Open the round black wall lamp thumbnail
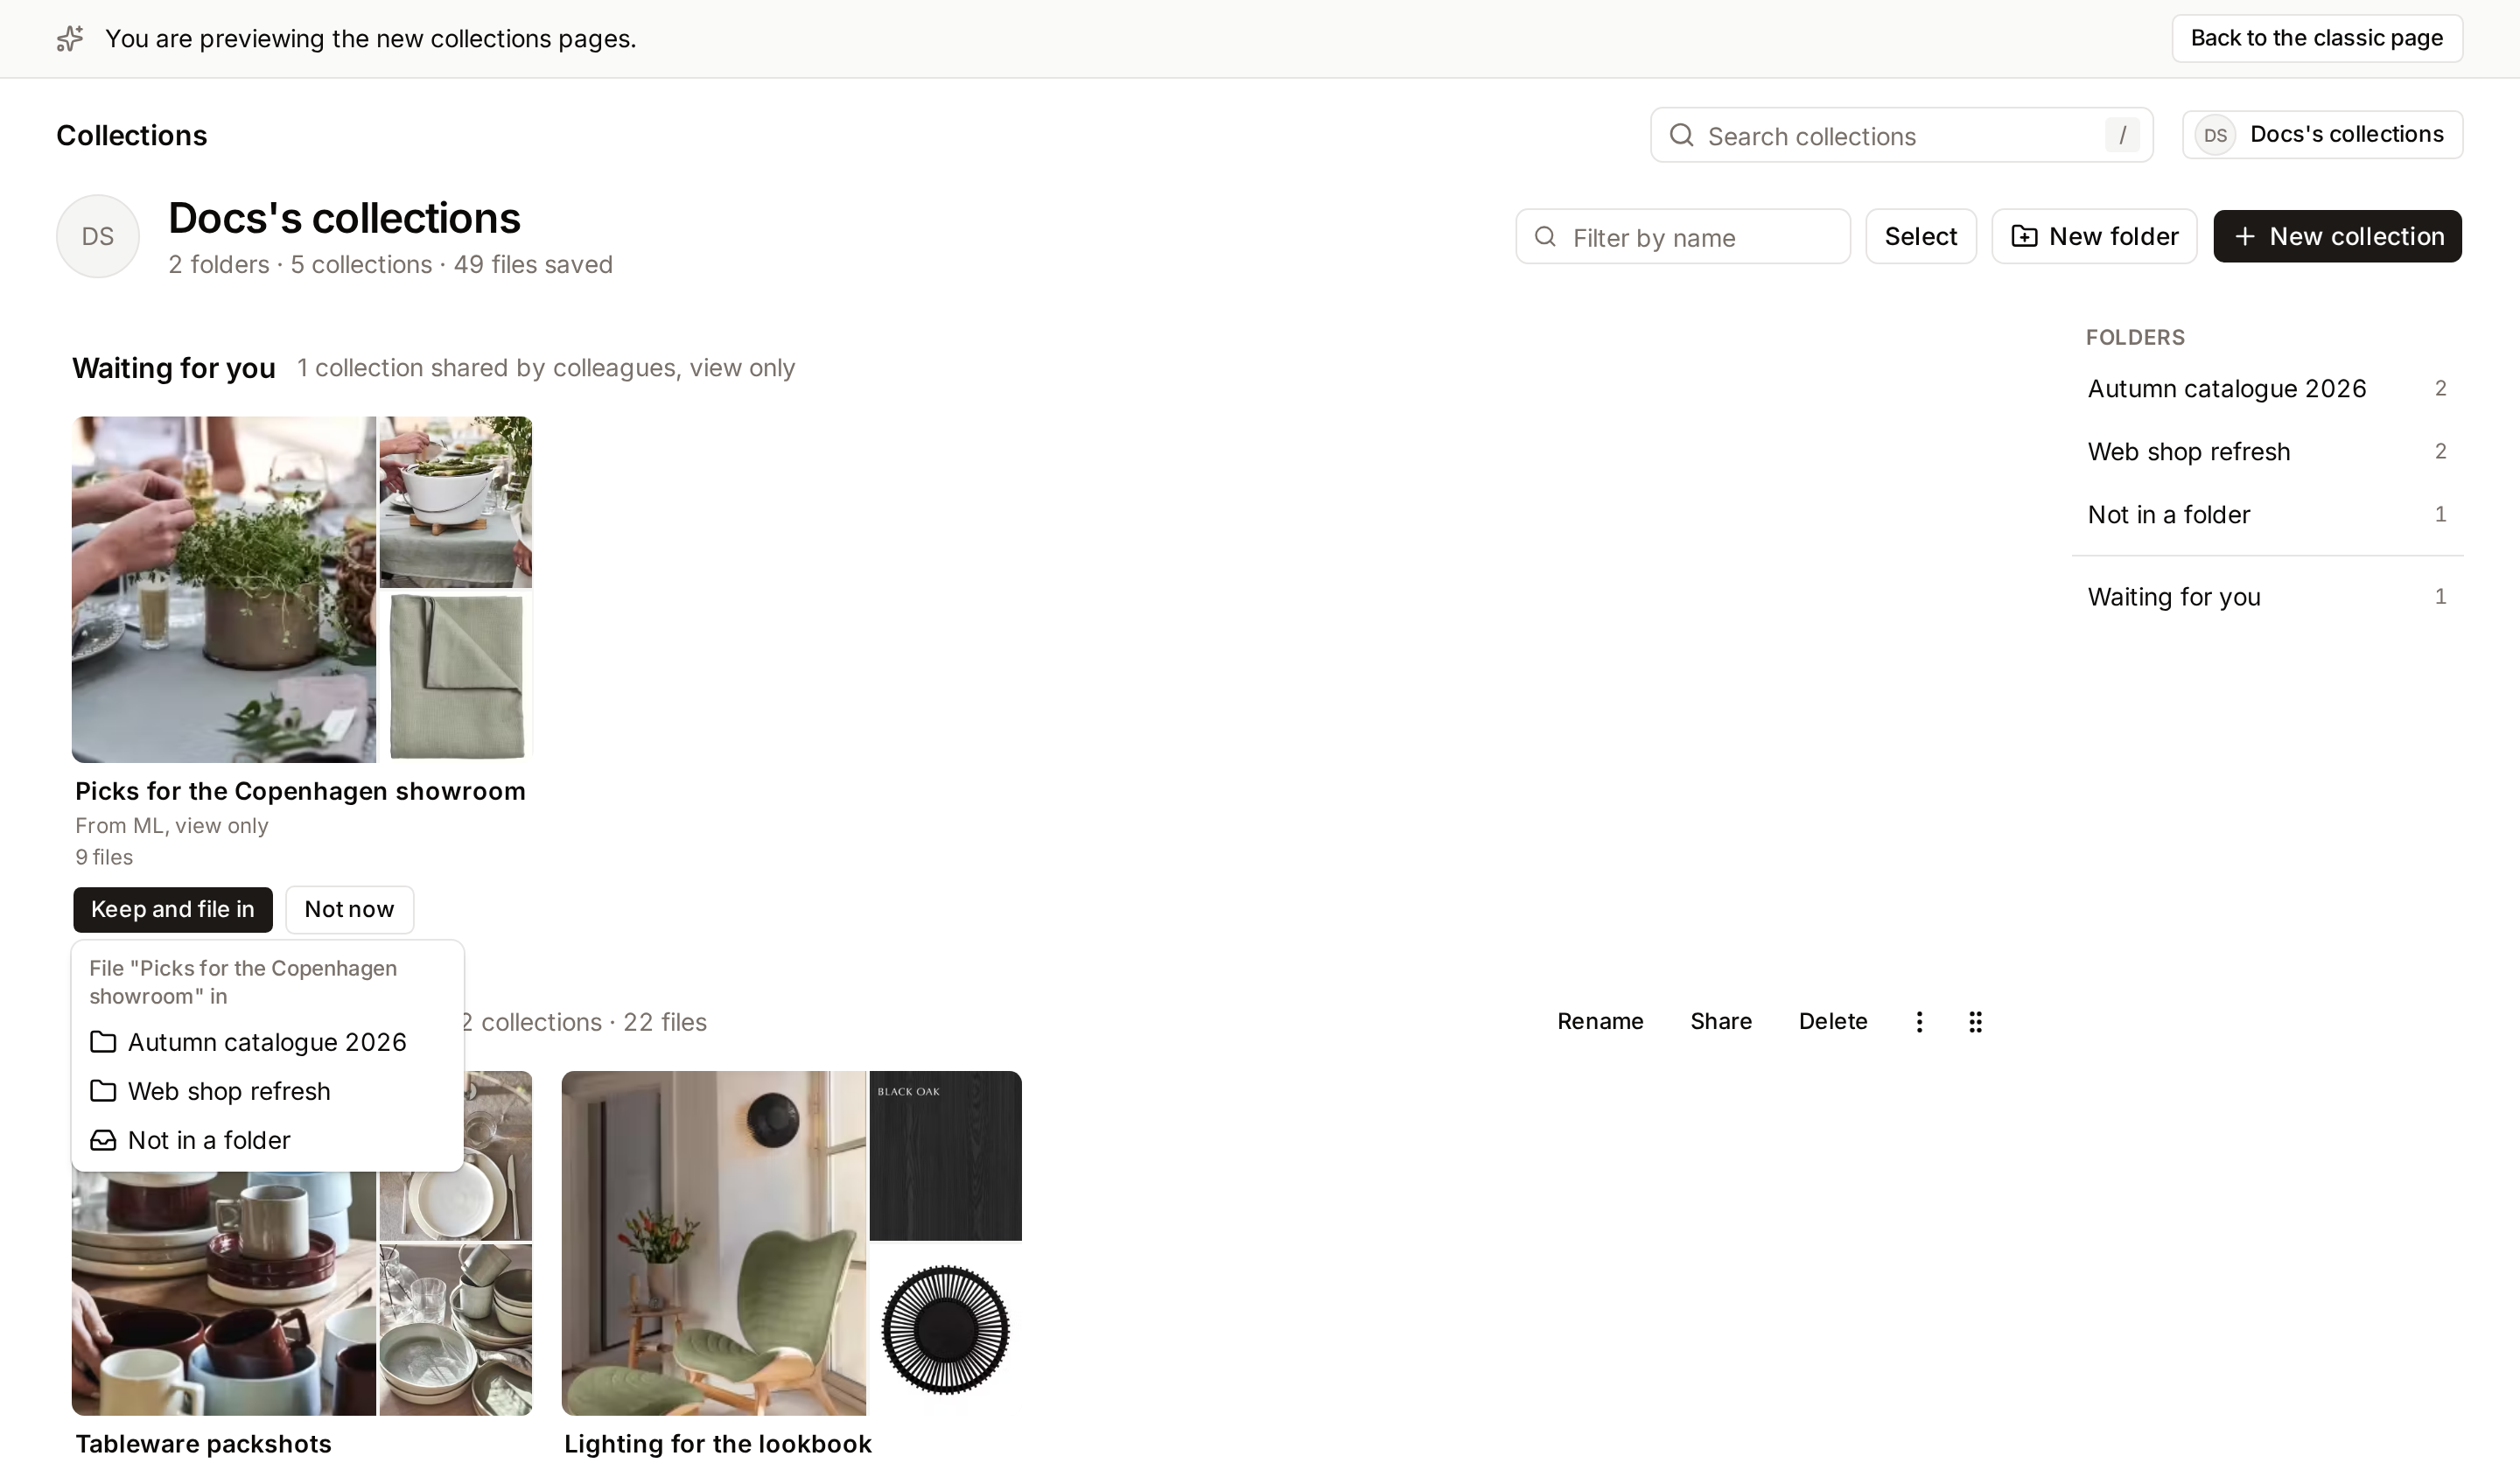 click(x=946, y=1330)
